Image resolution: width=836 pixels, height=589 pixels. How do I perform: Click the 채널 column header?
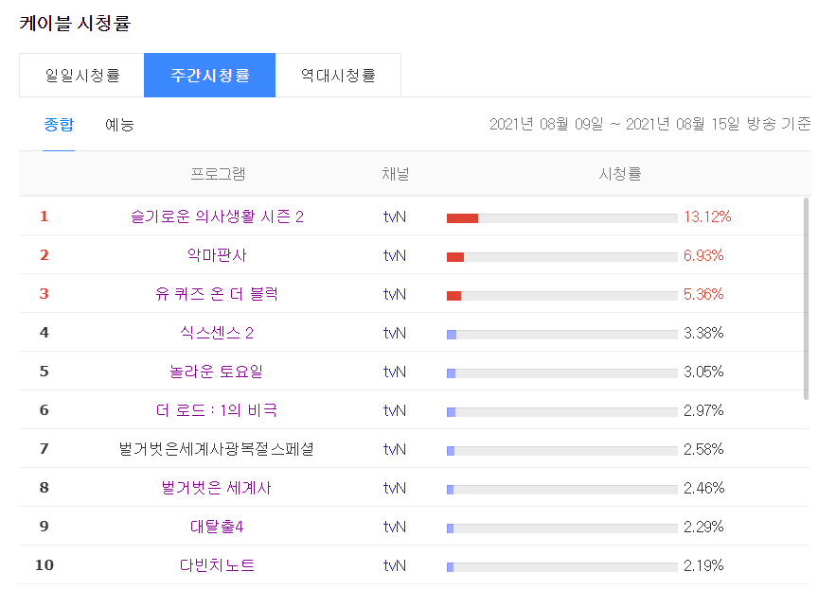click(x=395, y=174)
